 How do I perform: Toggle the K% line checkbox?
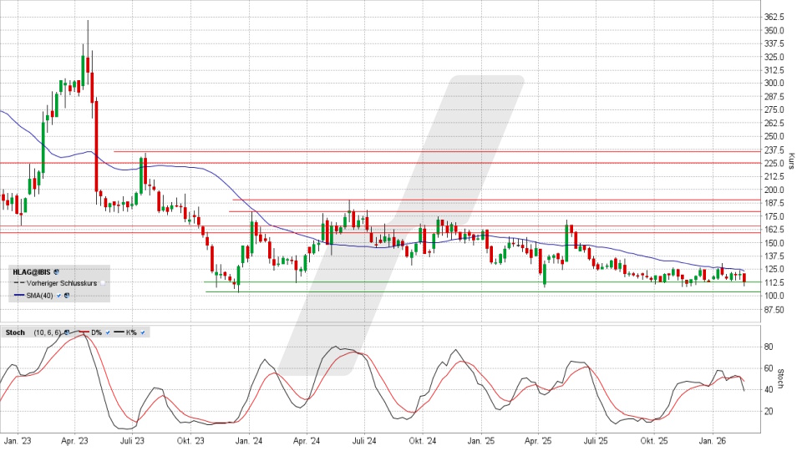142,333
